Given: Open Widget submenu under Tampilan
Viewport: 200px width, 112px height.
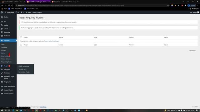Looking at the screenshot, I should (x=3, y=50).
